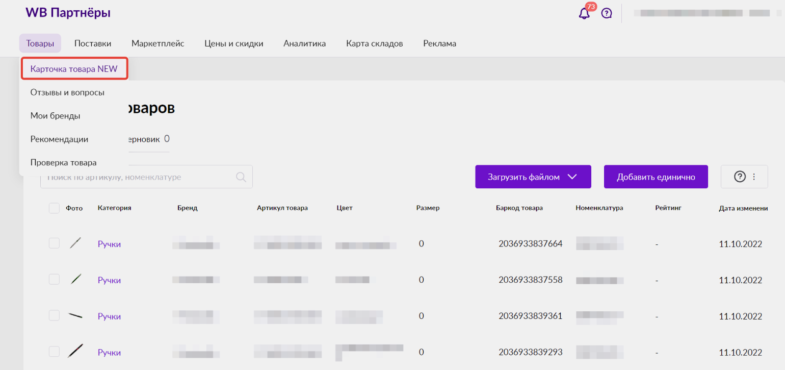Click the Категория column header
785x370 pixels.
point(115,208)
